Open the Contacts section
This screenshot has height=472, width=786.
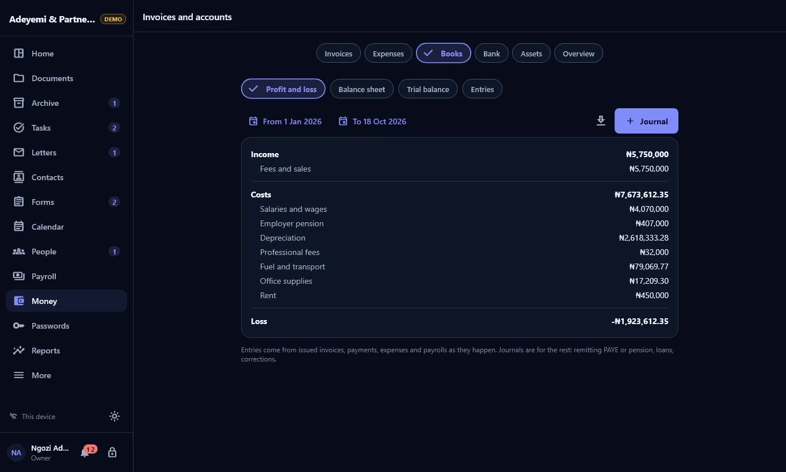(66, 177)
